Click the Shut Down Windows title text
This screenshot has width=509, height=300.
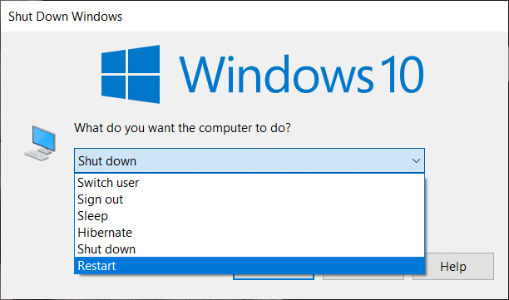click(65, 17)
